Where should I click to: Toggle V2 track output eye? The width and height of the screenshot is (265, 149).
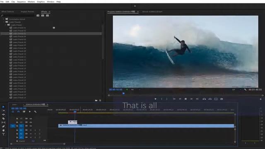pyautogui.click(x=31, y=122)
